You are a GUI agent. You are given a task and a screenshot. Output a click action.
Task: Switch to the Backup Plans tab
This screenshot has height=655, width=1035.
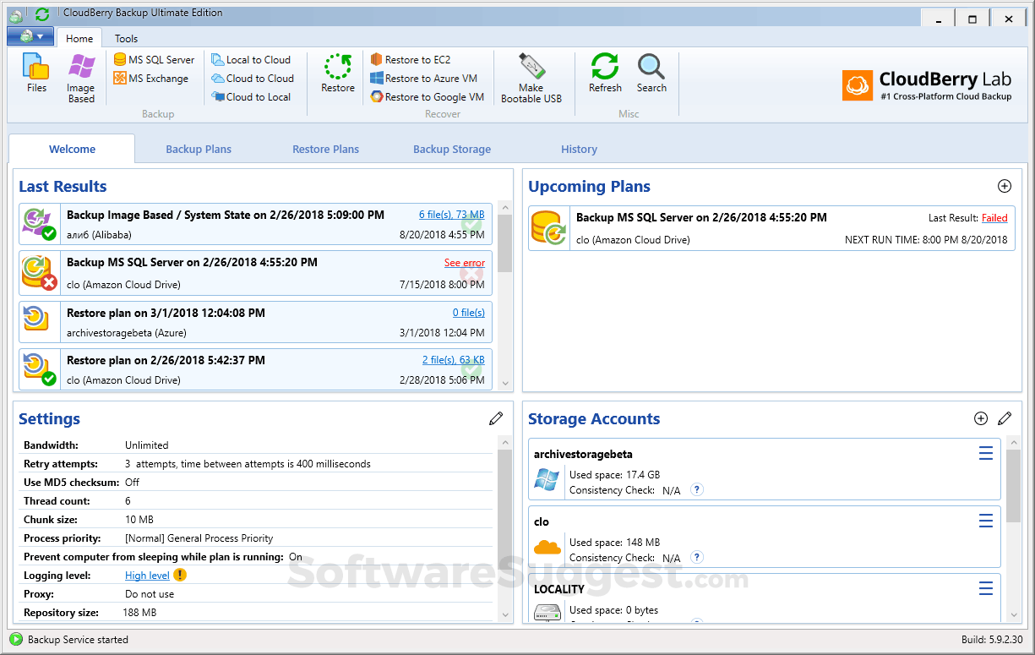click(199, 149)
